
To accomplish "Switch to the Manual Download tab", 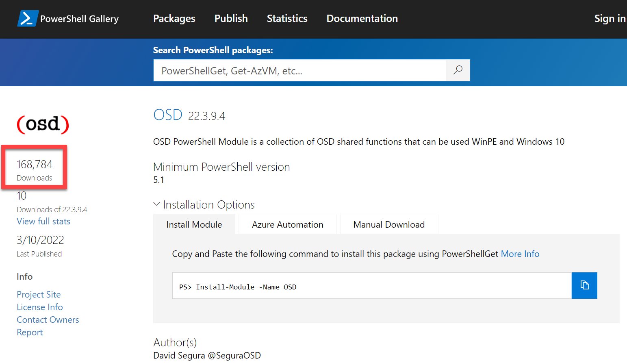I will pos(389,224).
